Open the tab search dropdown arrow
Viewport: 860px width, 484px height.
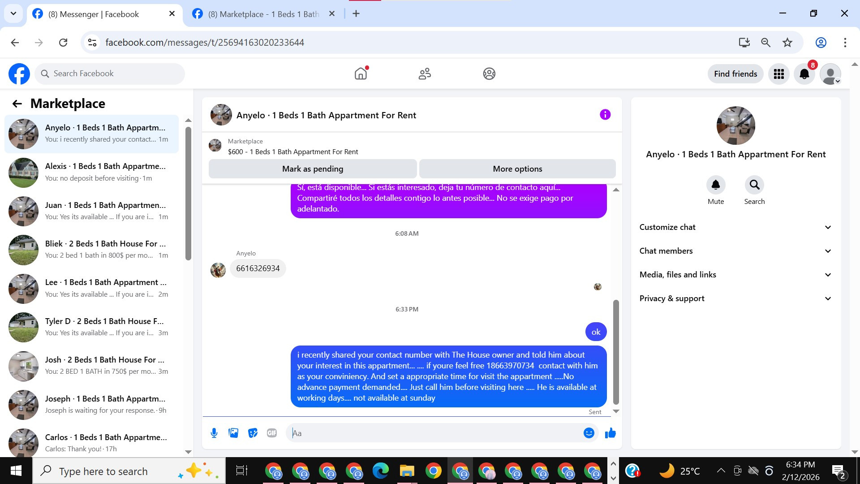pyautogui.click(x=13, y=13)
